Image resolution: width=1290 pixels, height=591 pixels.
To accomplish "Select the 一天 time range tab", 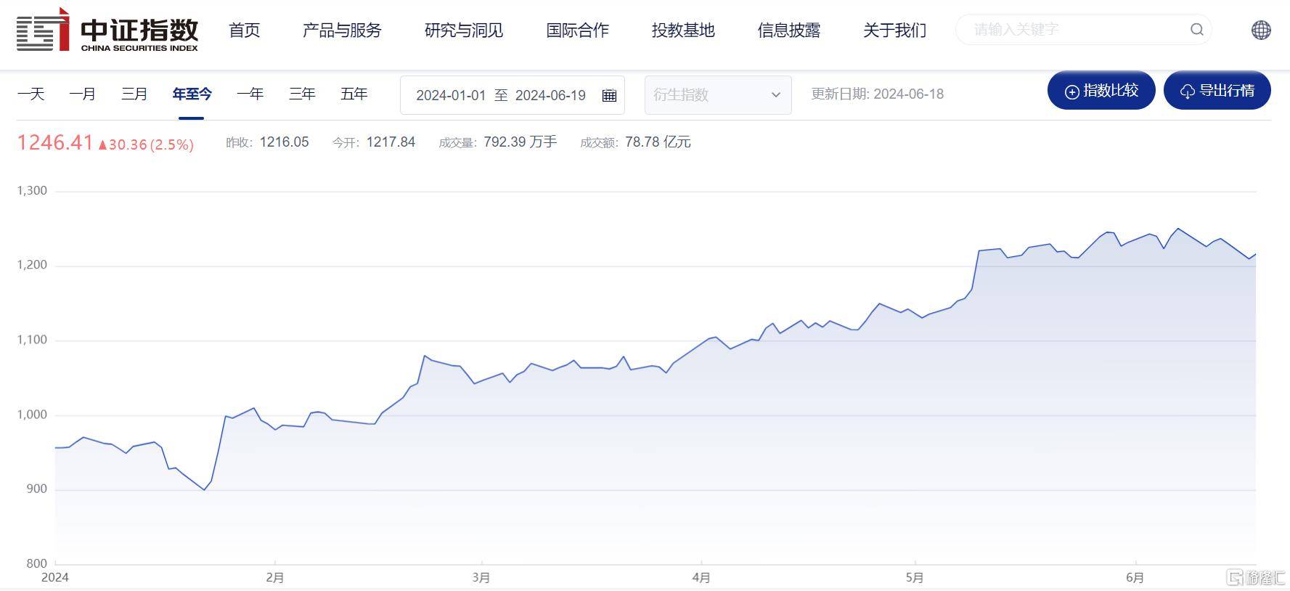I will (31, 94).
